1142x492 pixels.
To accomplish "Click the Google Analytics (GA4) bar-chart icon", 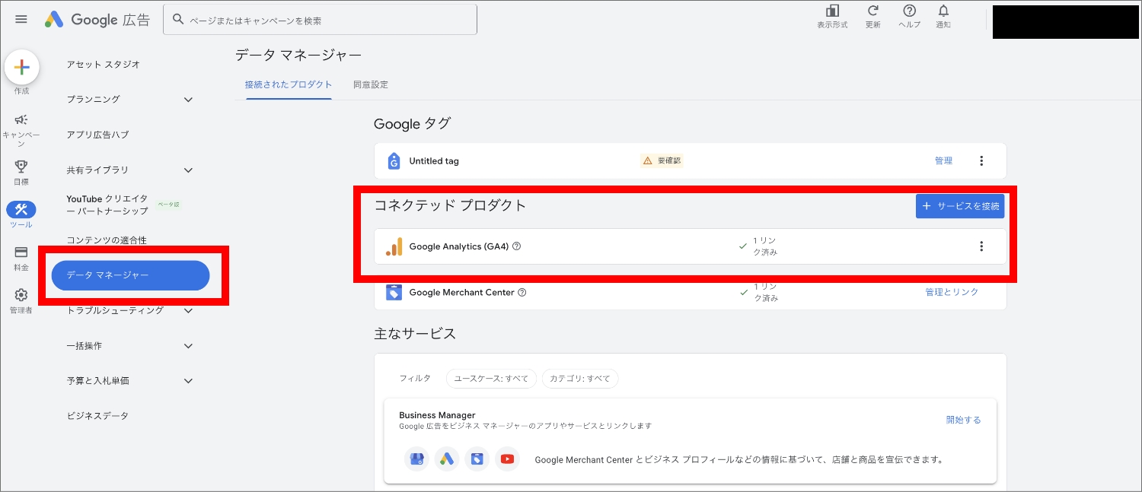I will (394, 246).
